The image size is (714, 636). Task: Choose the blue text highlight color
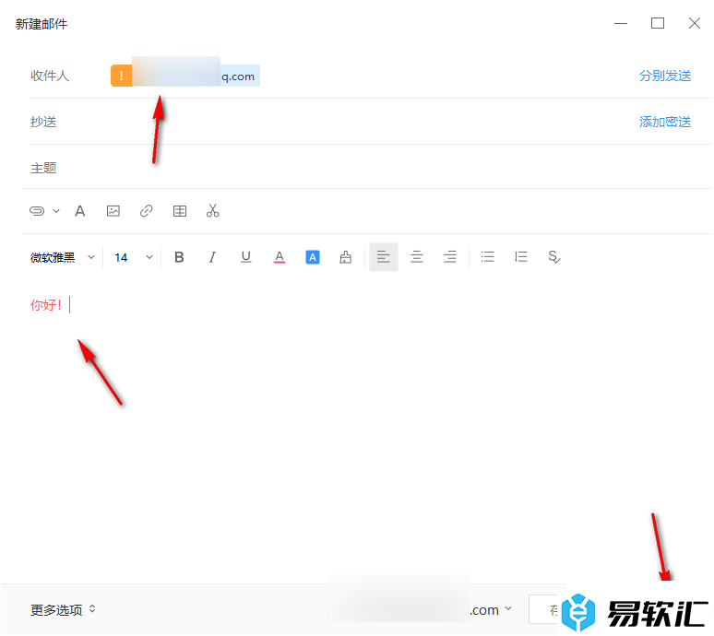(313, 257)
